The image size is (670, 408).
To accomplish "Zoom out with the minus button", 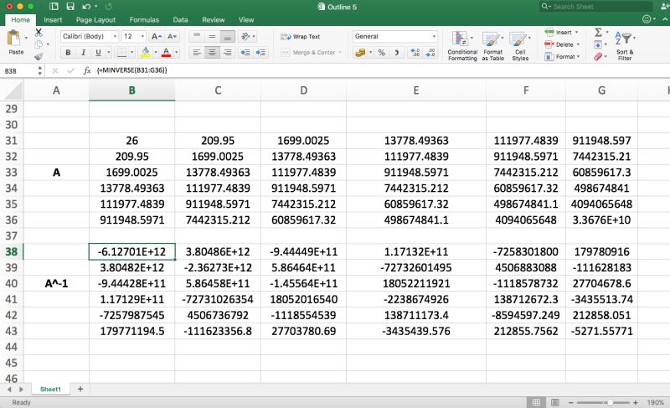I will (571, 402).
